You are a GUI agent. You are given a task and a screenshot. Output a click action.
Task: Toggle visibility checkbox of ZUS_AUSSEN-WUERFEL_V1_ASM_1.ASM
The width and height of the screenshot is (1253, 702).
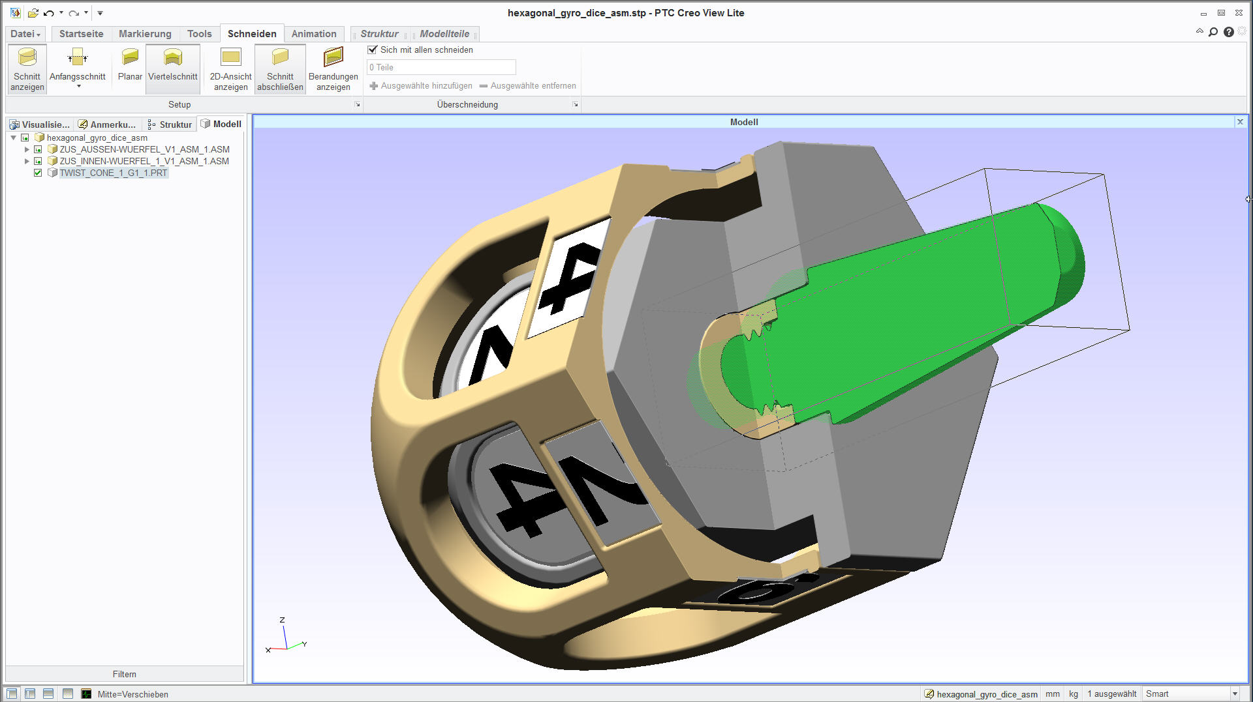[38, 149]
